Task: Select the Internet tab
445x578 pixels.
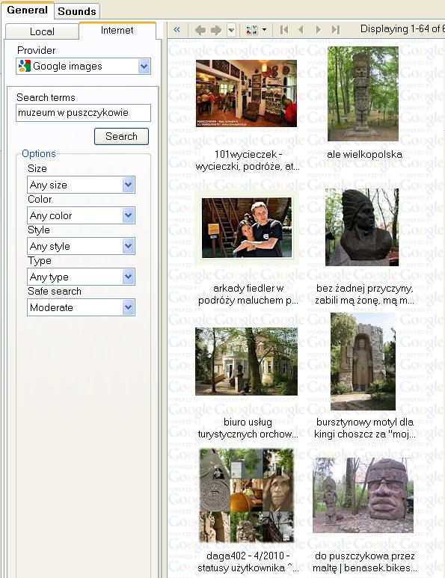Action: click(x=117, y=30)
